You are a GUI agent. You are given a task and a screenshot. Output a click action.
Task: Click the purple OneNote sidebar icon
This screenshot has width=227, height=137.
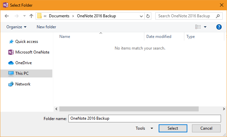point(11,52)
